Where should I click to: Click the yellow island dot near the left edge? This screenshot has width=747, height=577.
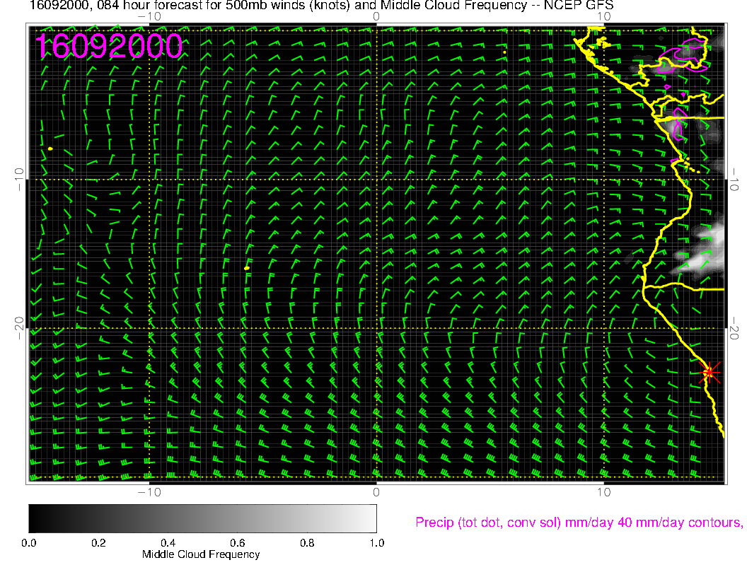51,148
